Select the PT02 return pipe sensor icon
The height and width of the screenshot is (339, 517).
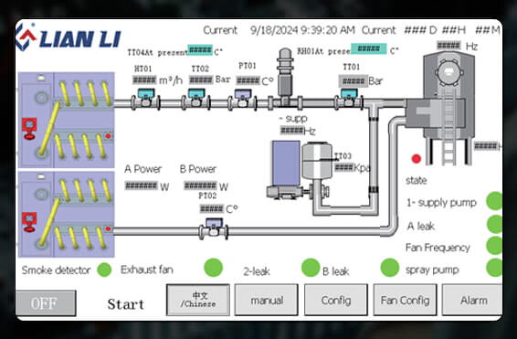[x=214, y=228]
